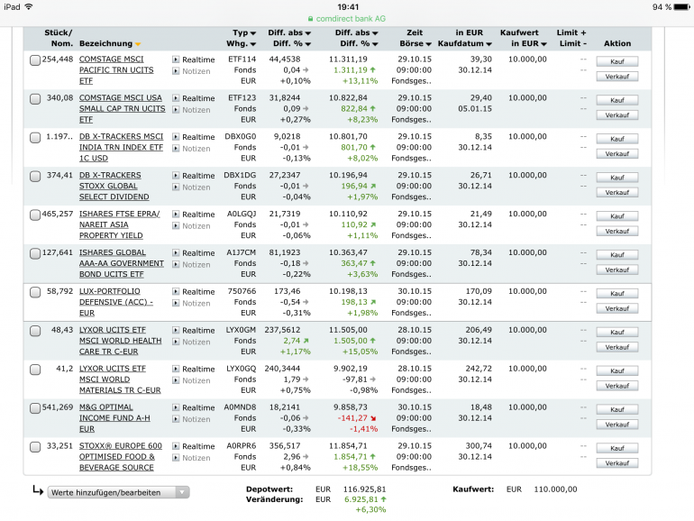Open Realtime icon for M&G Optimal Income Fund
Image resolution: width=694 pixels, height=521 pixels.
click(x=176, y=407)
